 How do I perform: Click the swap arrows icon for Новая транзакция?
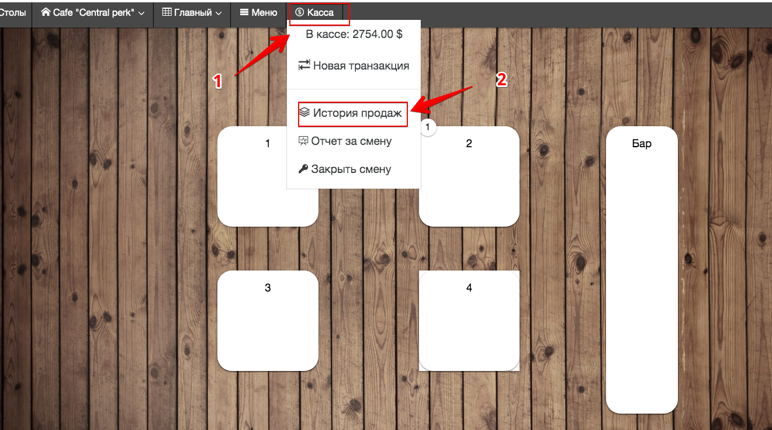(304, 65)
